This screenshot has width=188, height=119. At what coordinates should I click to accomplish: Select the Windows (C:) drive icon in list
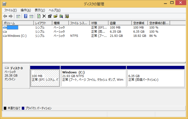click(x=5, y=36)
